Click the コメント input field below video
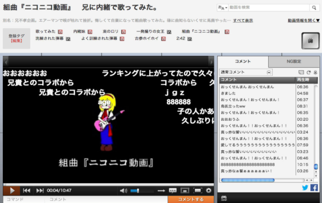 coord(106,199)
